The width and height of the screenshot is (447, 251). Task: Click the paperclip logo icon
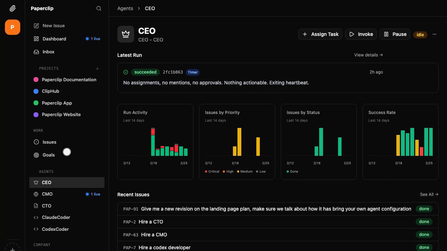point(13,8)
